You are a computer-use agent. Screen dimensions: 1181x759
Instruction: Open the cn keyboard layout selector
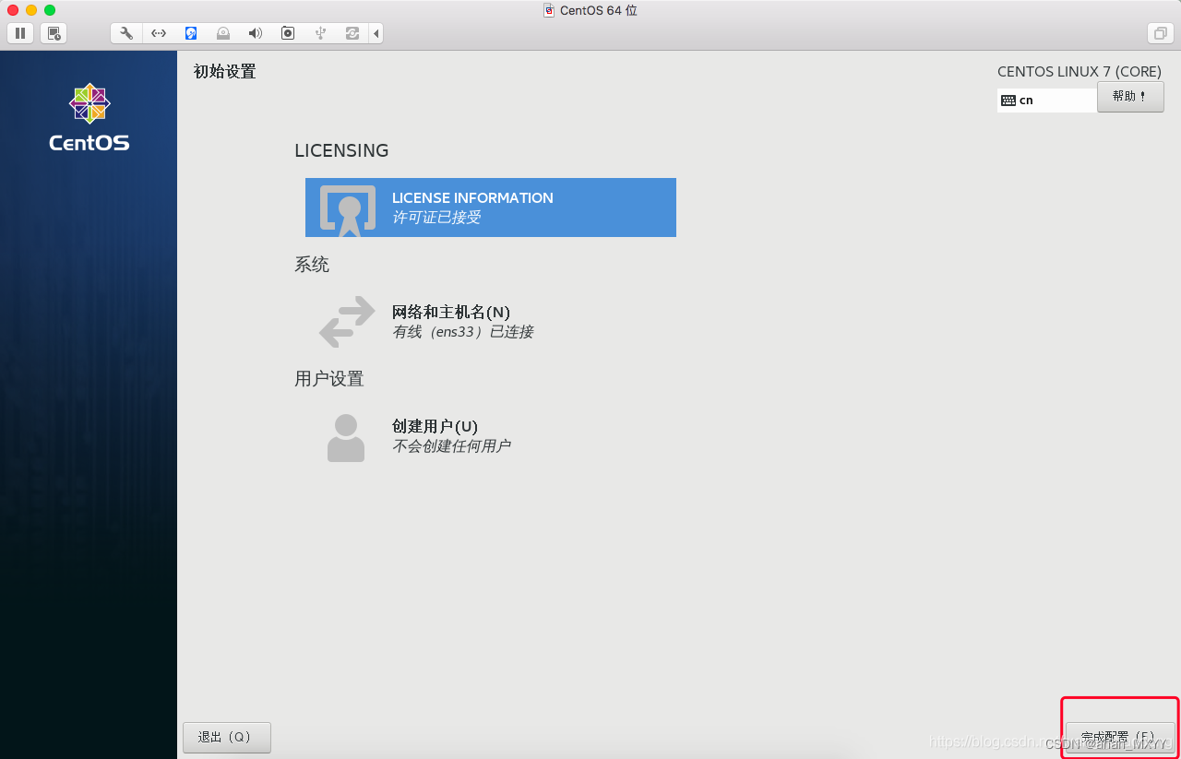pyautogui.click(x=1046, y=100)
